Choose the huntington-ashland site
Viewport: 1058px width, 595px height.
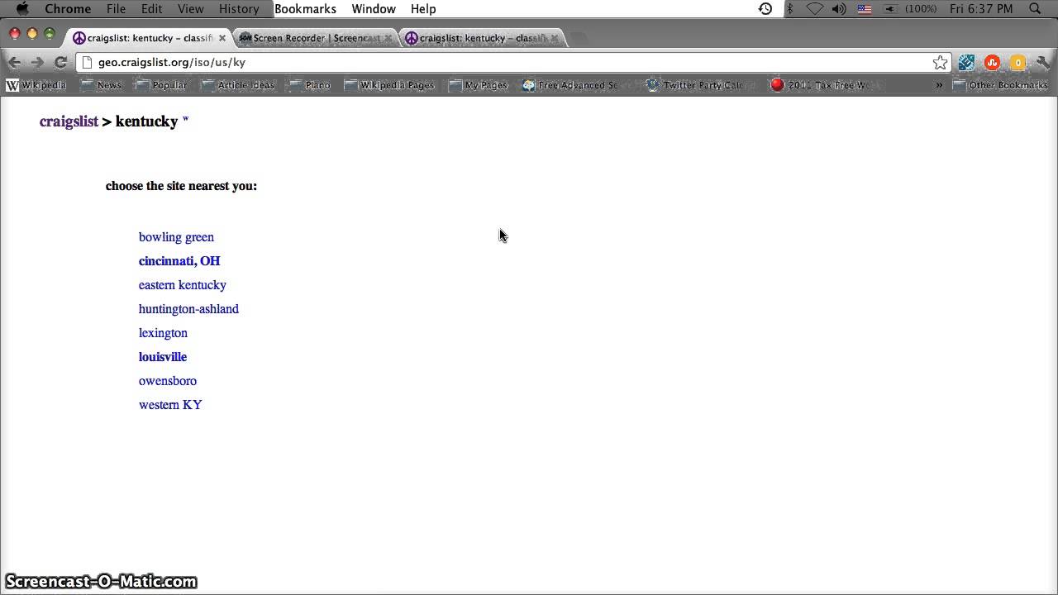coord(188,309)
